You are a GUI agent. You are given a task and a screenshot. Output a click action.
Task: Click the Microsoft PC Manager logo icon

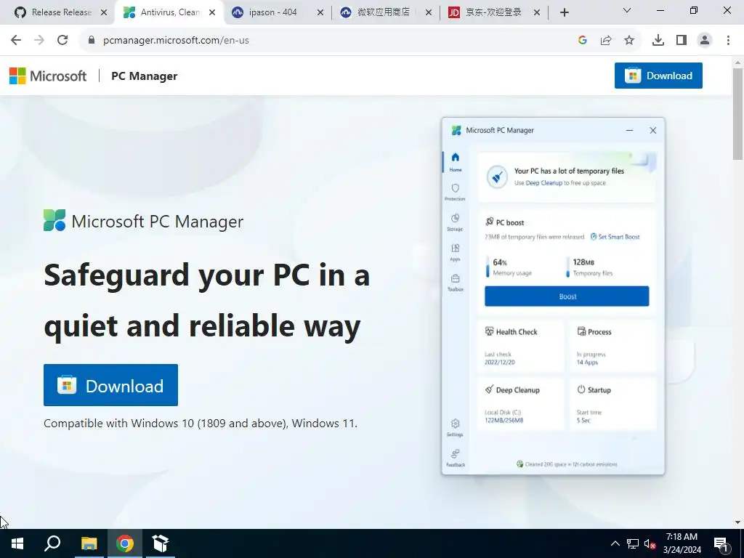[x=54, y=220]
